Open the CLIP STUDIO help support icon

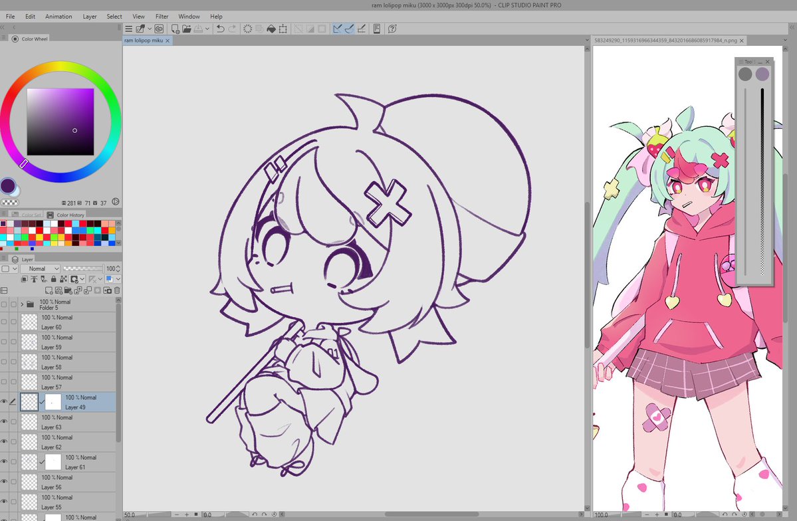click(392, 29)
